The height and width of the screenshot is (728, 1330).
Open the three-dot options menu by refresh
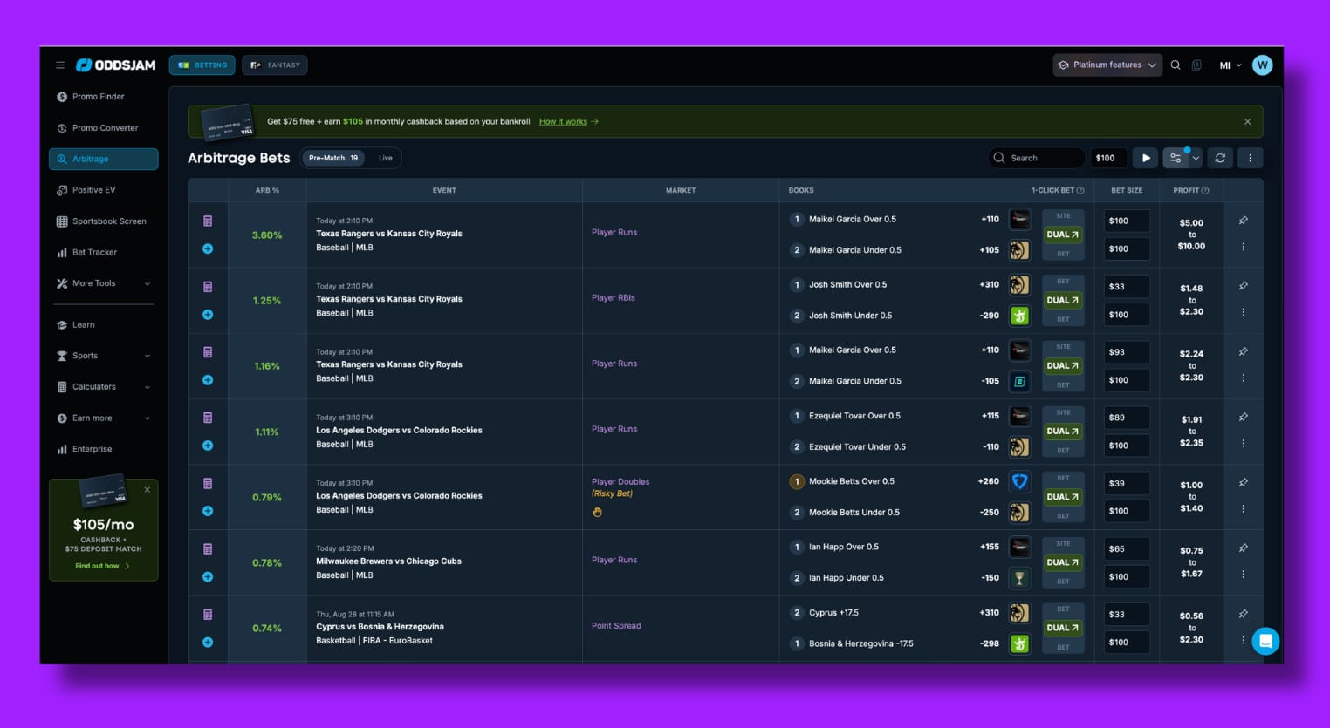pos(1250,158)
